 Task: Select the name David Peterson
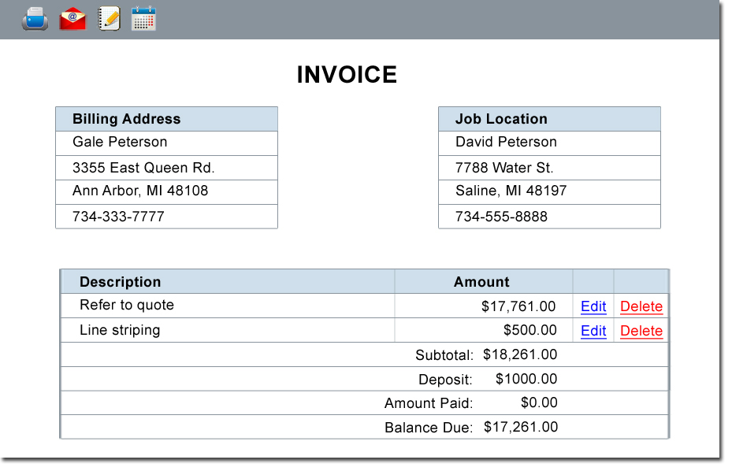click(x=506, y=142)
